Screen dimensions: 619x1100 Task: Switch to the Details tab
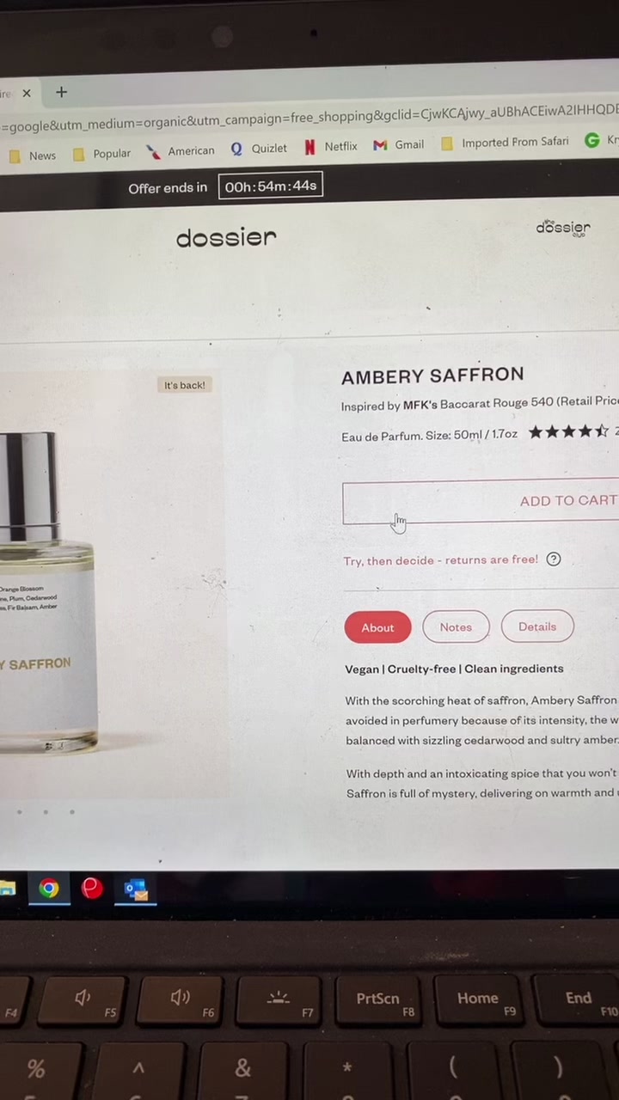click(x=537, y=626)
